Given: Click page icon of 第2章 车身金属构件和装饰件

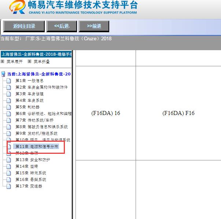Looking at the screenshot, I should (9, 88).
